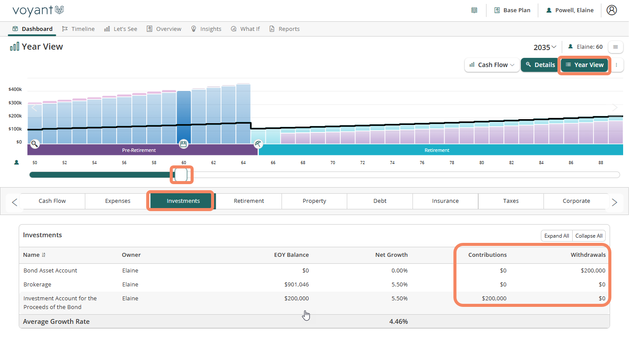Click the Expand All button

(557, 235)
